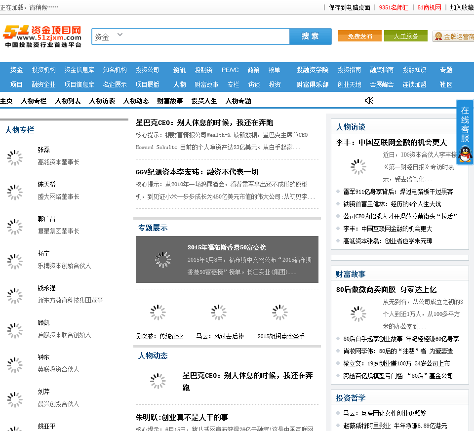Image resolution: width=474 pixels, height=431 pixels.
Task: Open 投融资学院 navigation section
Action: [x=312, y=70]
